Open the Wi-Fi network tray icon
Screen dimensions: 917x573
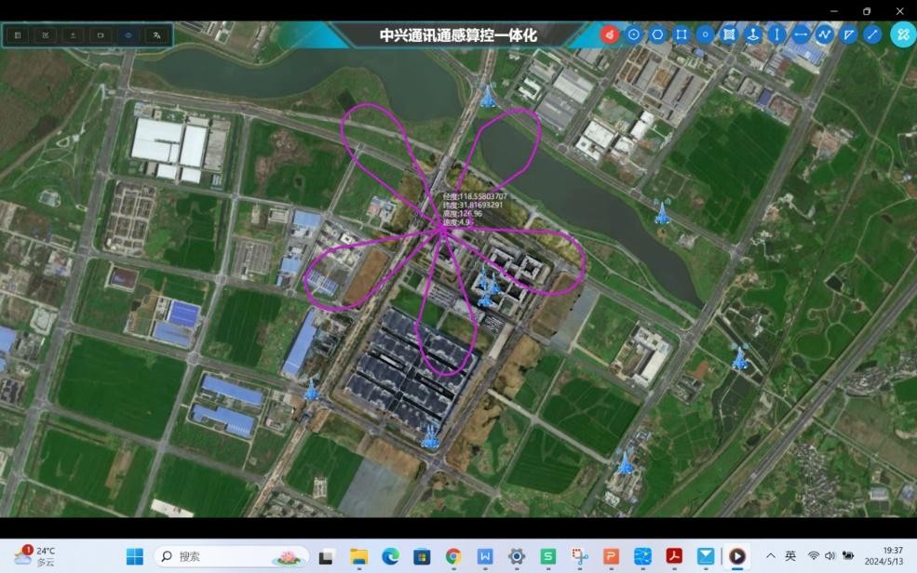pos(813,556)
